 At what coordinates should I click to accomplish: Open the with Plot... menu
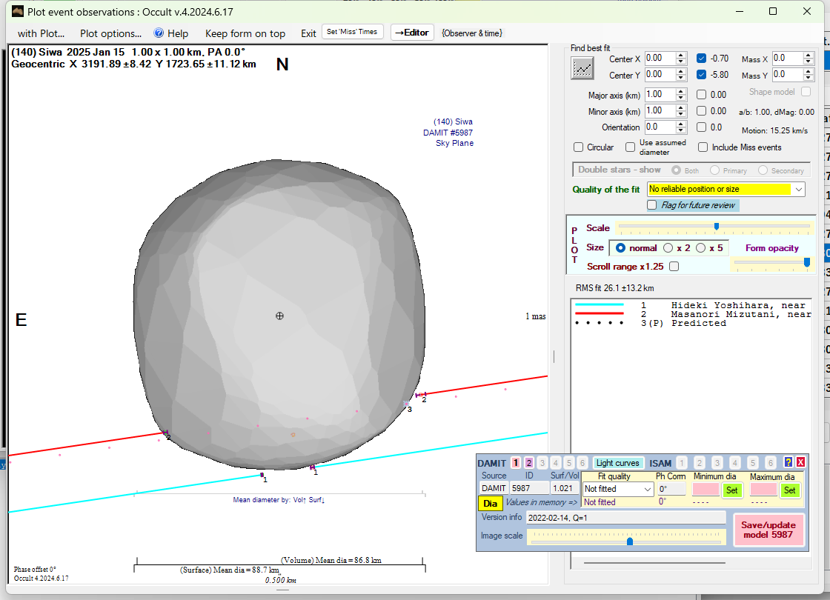41,33
